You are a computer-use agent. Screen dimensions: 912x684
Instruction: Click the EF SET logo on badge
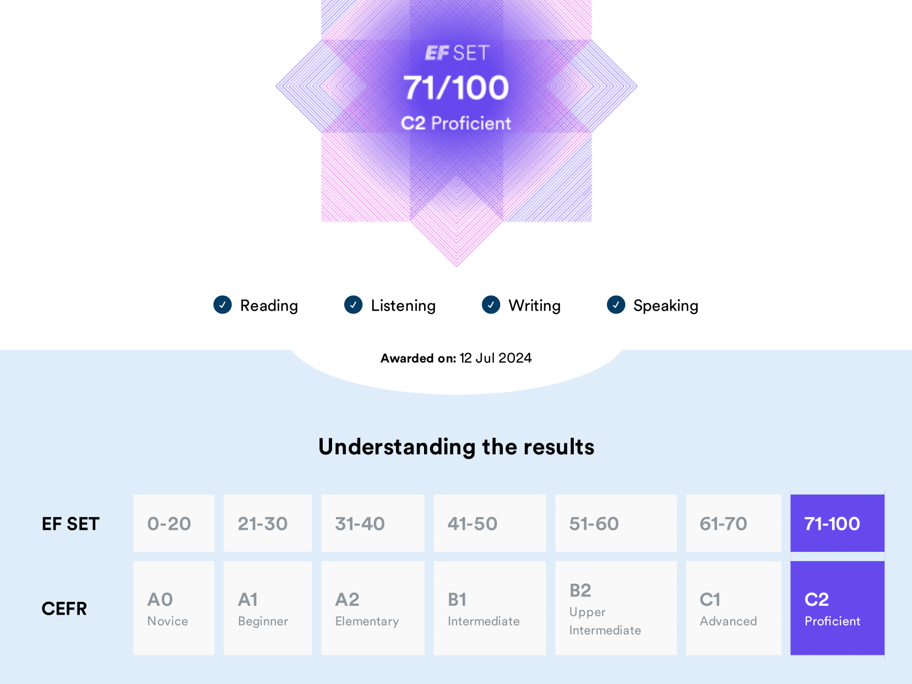[x=457, y=53]
